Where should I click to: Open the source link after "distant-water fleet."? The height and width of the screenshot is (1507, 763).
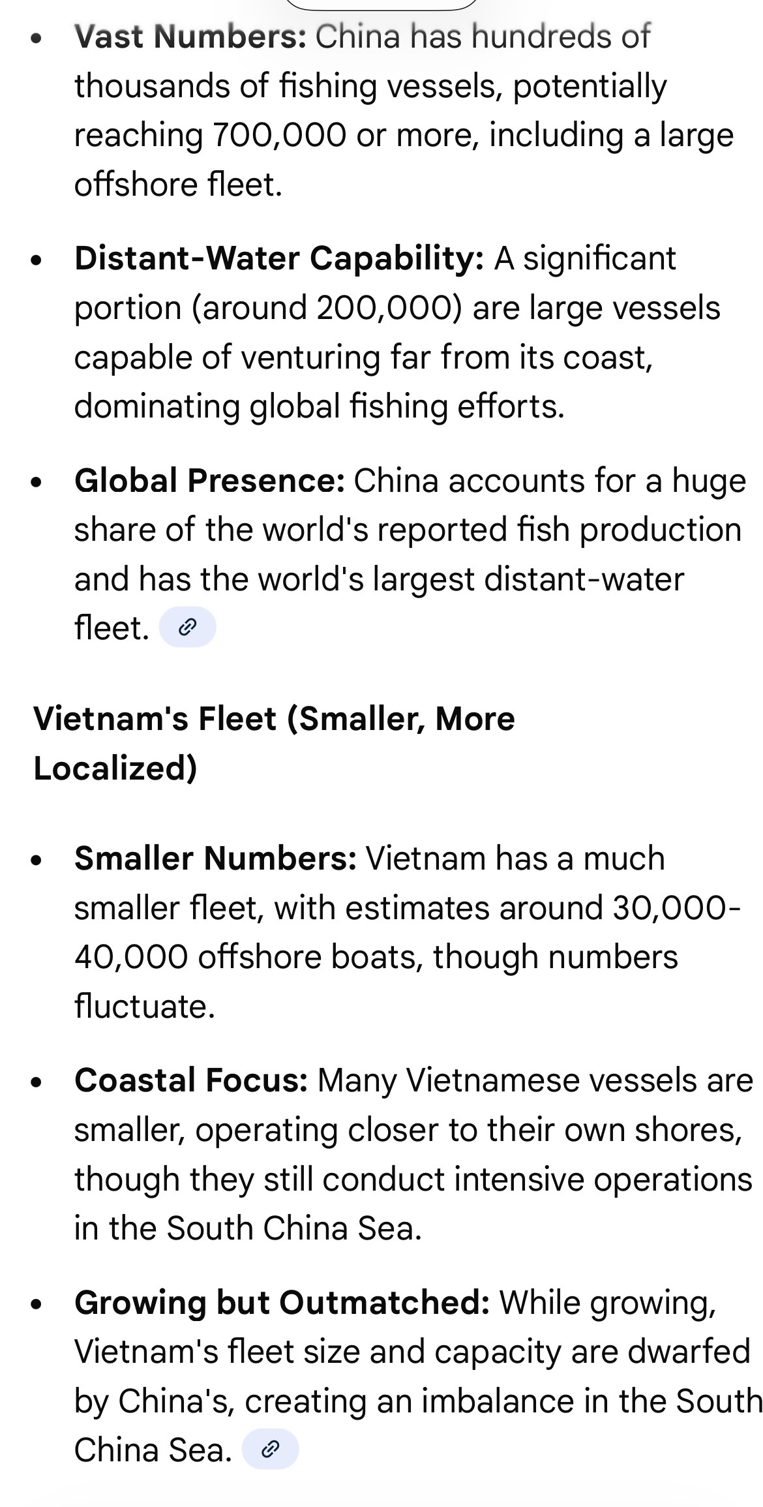(187, 627)
